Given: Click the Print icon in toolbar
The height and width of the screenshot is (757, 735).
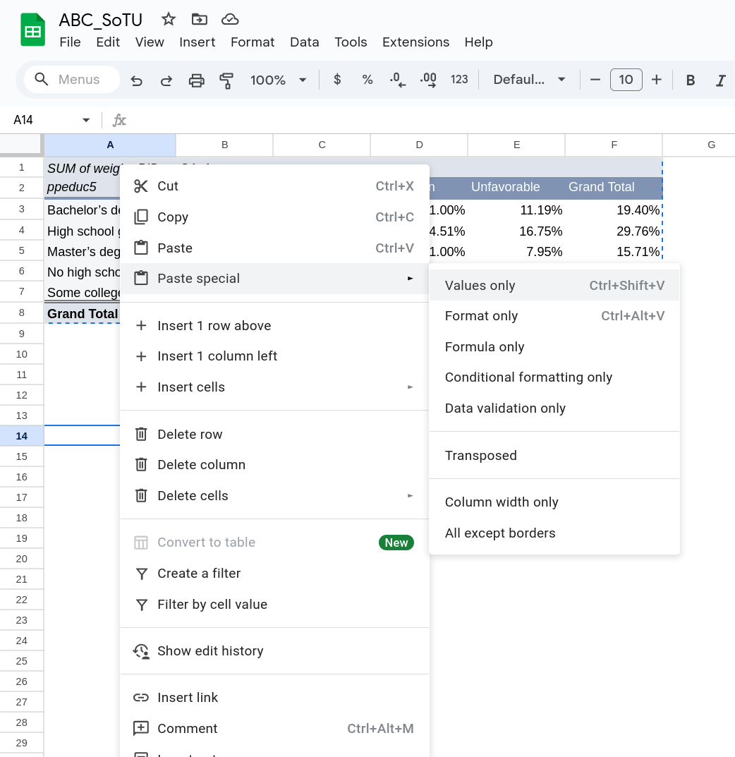Looking at the screenshot, I should click(x=196, y=80).
